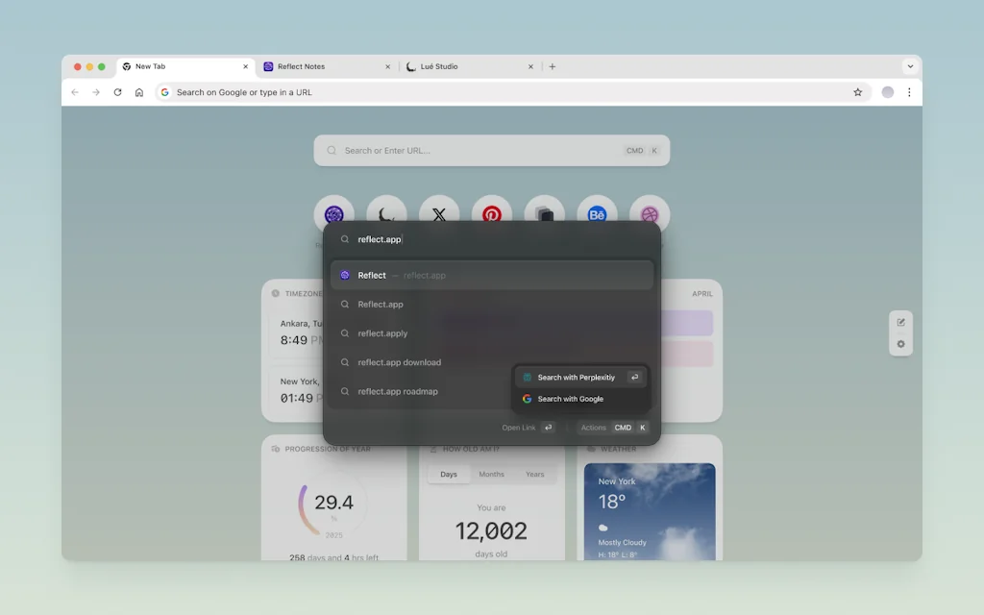
Task: Click the reload page icon
Action: click(117, 92)
